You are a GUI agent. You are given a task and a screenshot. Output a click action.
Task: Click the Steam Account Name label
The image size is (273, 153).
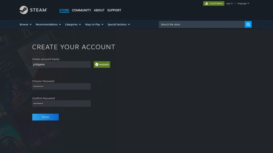coord(46,59)
